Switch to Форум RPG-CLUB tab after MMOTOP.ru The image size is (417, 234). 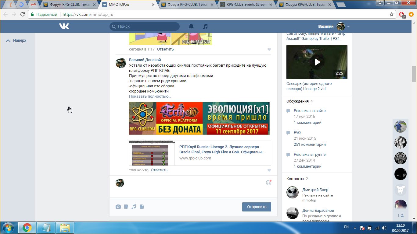[187, 5]
